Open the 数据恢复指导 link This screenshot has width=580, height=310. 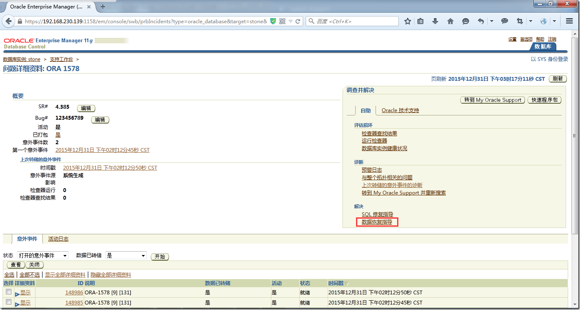(377, 222)
